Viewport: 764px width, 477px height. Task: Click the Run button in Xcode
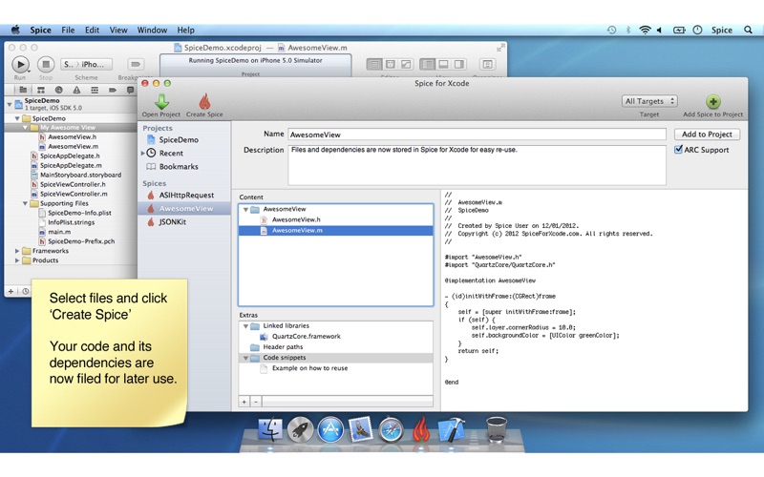pyautogui.click(x=20, y=64)
